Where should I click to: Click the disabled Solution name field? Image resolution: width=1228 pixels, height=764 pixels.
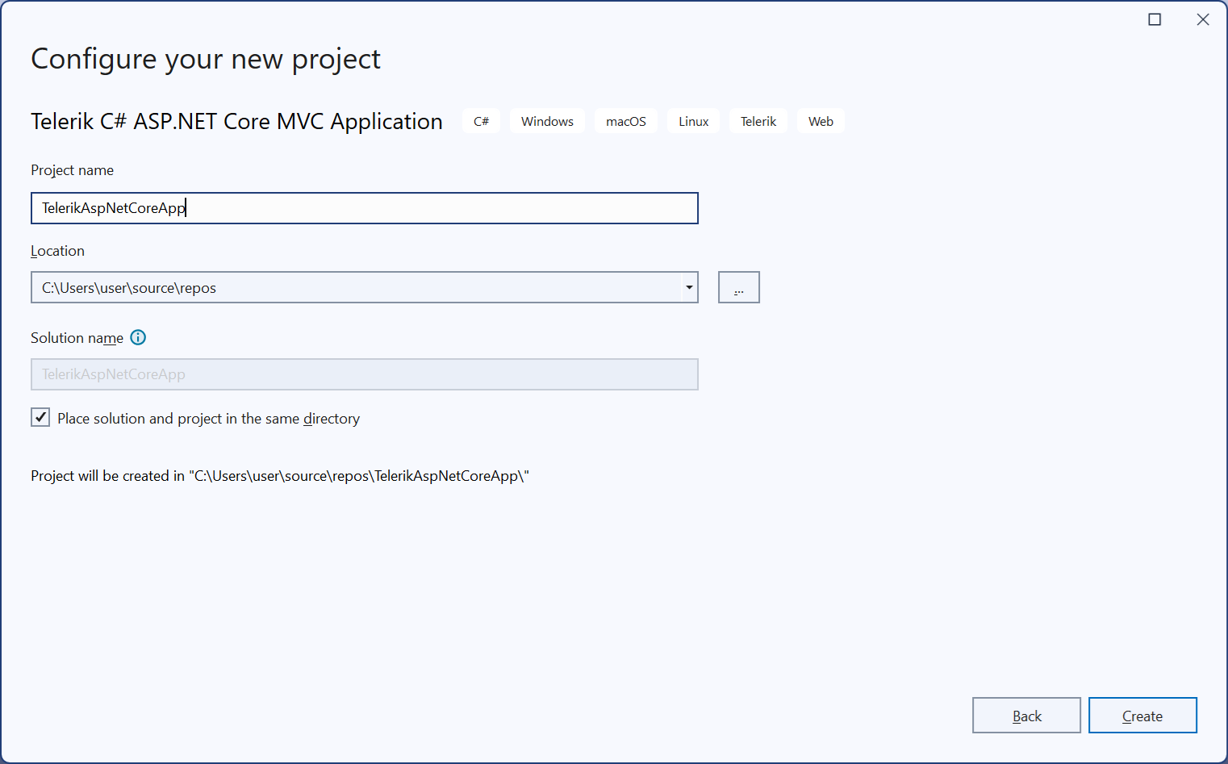point(363,374)
